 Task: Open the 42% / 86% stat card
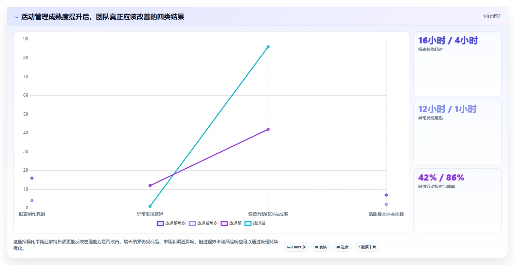click(457, 201)
